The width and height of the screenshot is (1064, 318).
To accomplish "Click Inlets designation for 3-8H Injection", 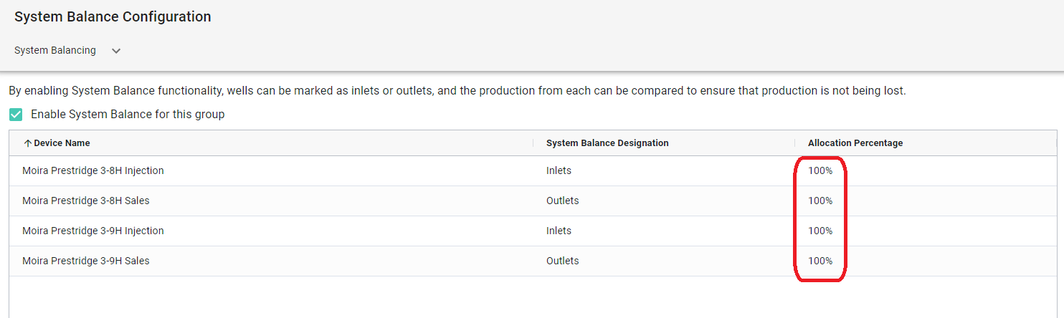I will (x=559, y=171).
